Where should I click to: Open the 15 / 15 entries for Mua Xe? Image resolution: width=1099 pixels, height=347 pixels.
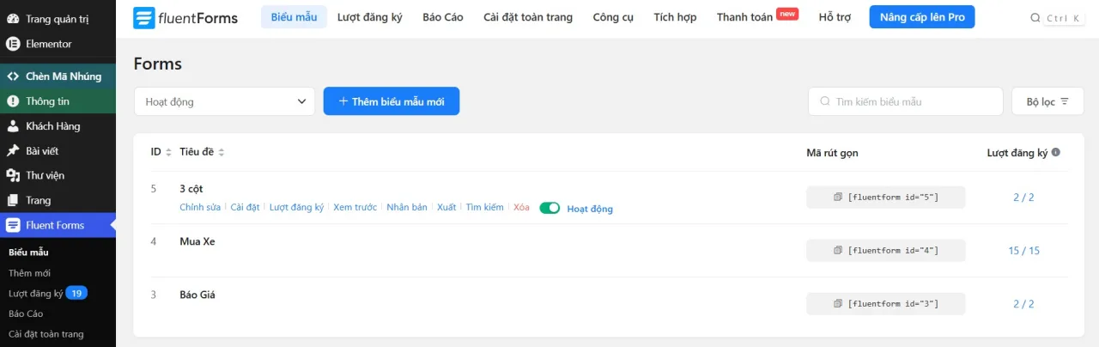[x=1023, y=251]
